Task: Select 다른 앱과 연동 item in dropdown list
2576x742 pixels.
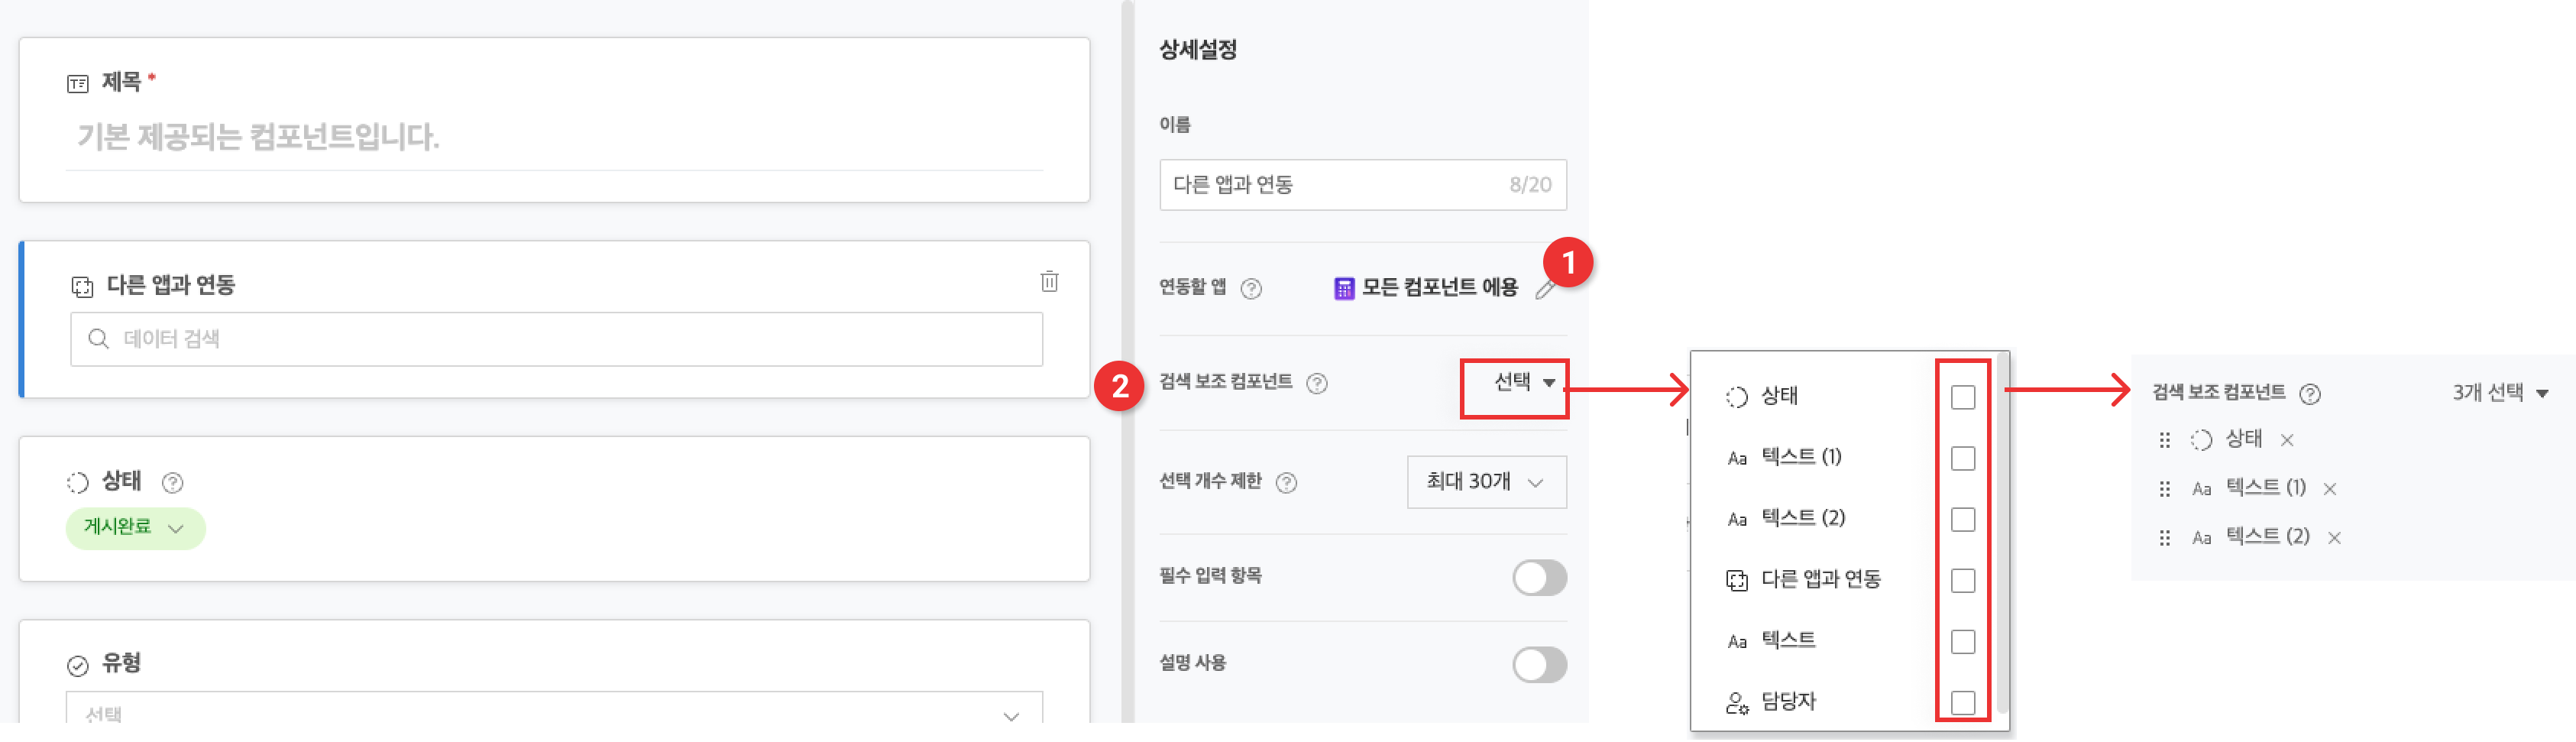Action: (1820, 579)
